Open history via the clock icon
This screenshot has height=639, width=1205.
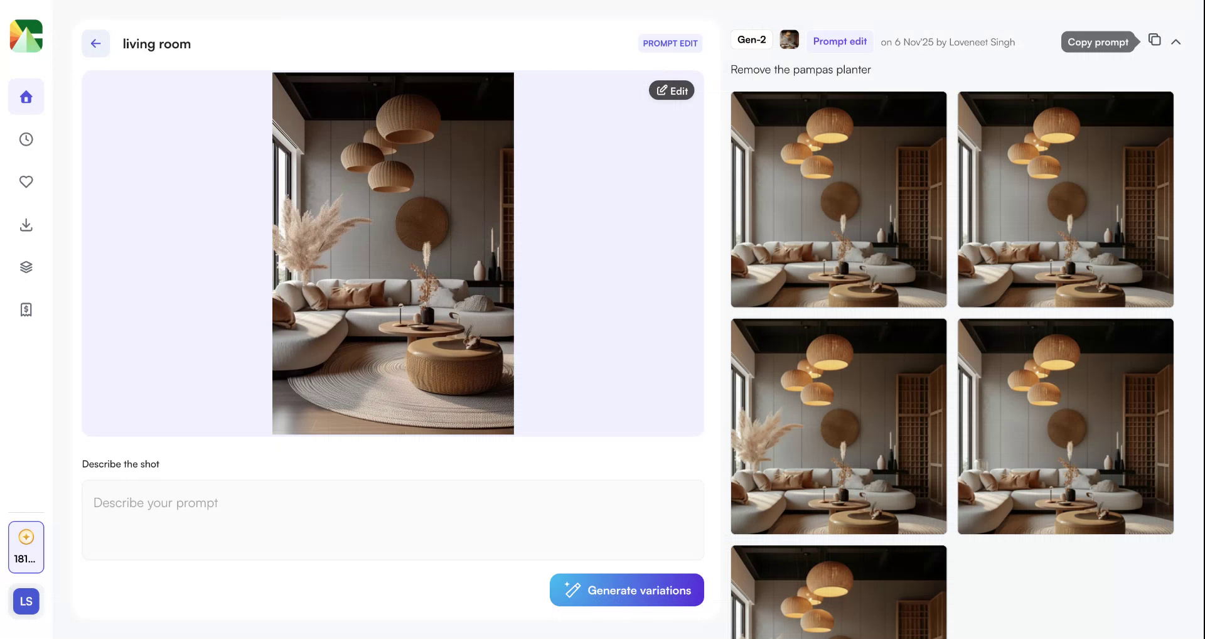(26, 139)
